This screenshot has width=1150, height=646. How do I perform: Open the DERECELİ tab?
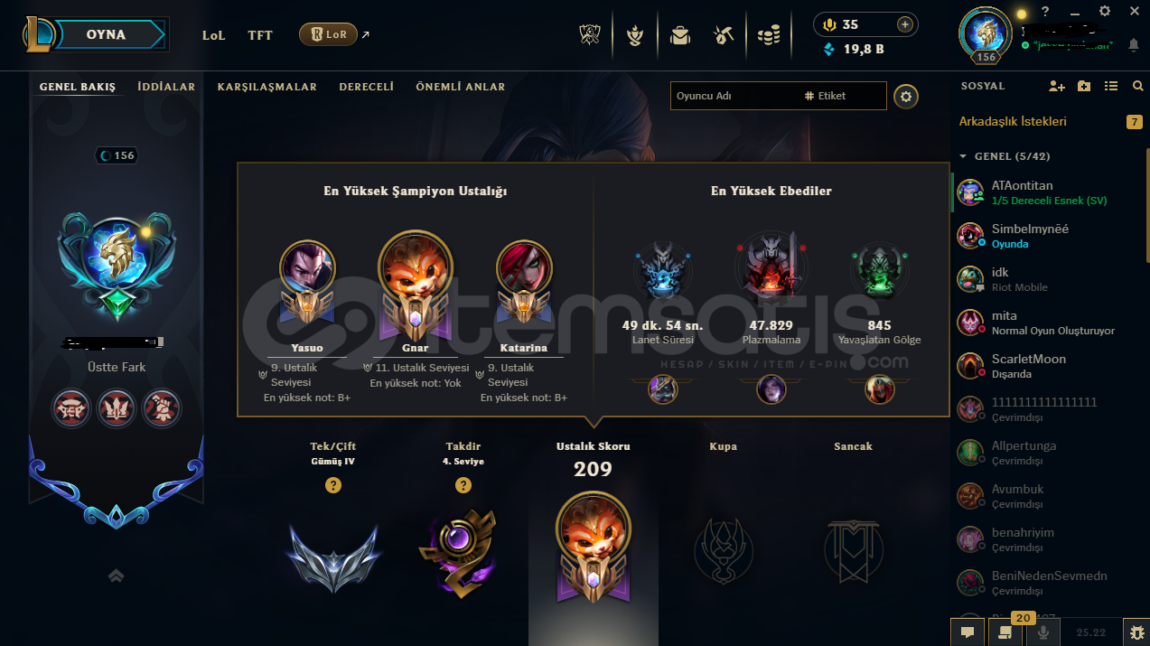pos(366,87)
